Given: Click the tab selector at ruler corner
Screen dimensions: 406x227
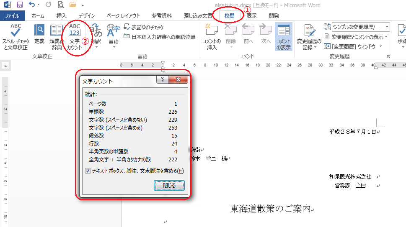Looking at the screenshot, I should pos(6,66).
